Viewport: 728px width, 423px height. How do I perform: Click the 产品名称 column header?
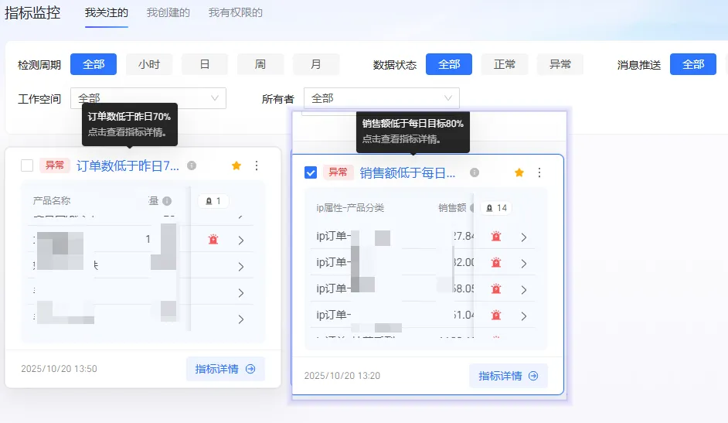coord(52,200)
